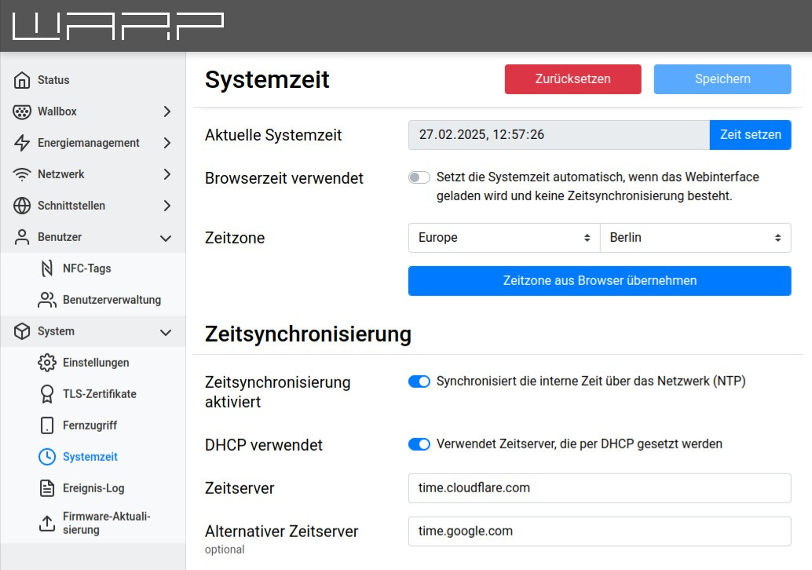Click the NFC-Tags icon in sidebar
The height and width of the screenshot is (570, 812).
[x=47, y=269]
